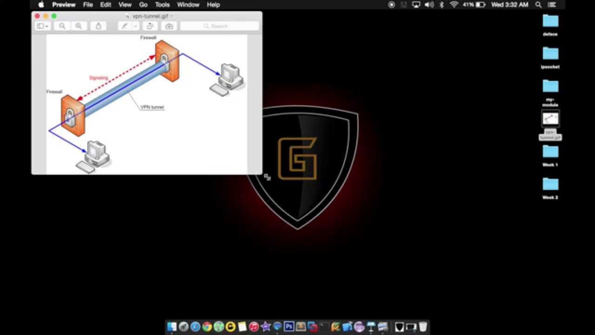Open the sidebar view menu in Preview
595x335 pixels.
click(43, 26)
